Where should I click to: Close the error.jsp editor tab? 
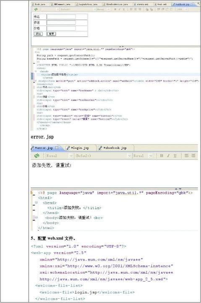click(x=57, y=148)
